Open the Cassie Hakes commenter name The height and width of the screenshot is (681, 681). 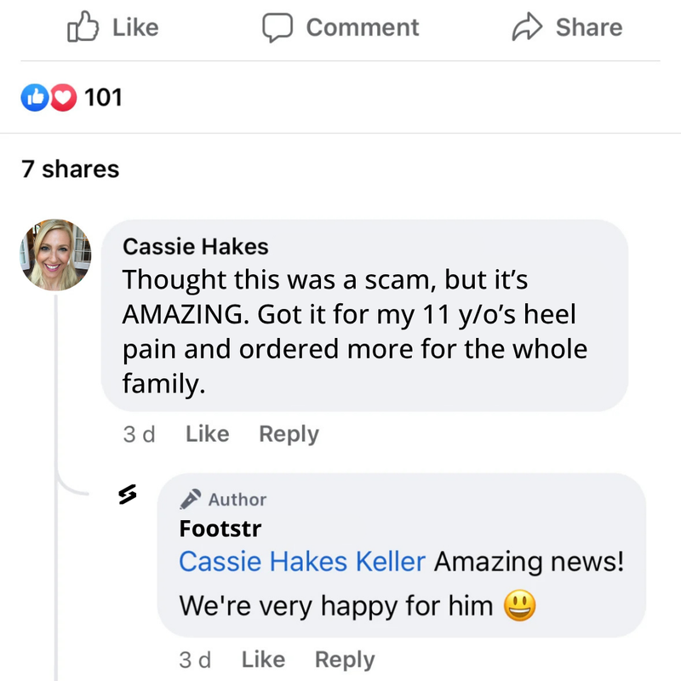click(196, 247)
